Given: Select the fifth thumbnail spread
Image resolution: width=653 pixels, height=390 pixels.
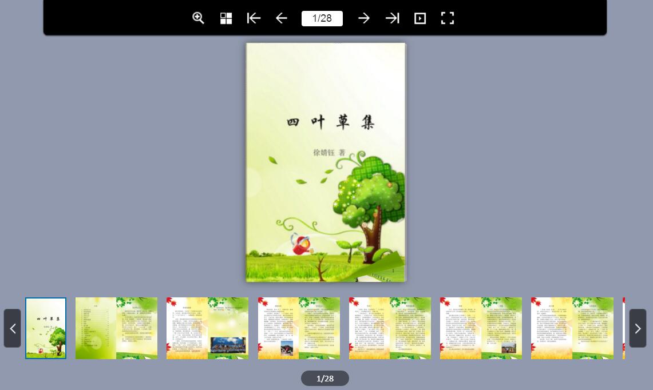Looking at the screenshot, I should tap(390, 328).
